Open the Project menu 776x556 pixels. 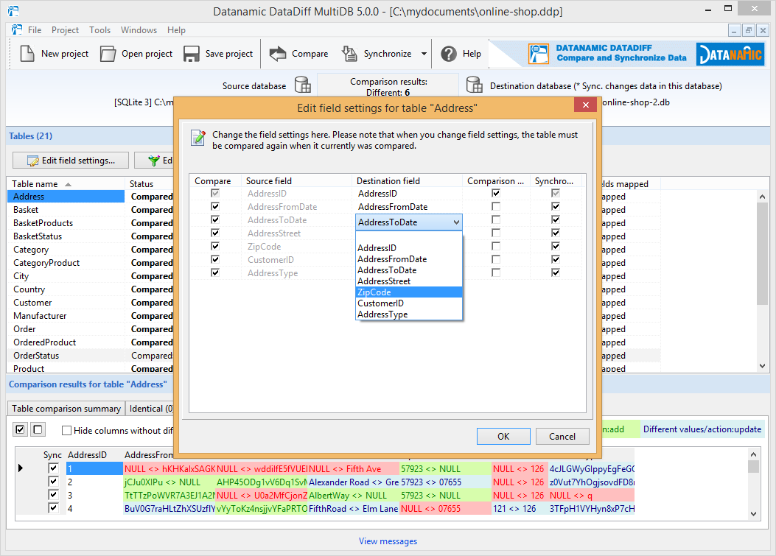(x=65, y=30)
